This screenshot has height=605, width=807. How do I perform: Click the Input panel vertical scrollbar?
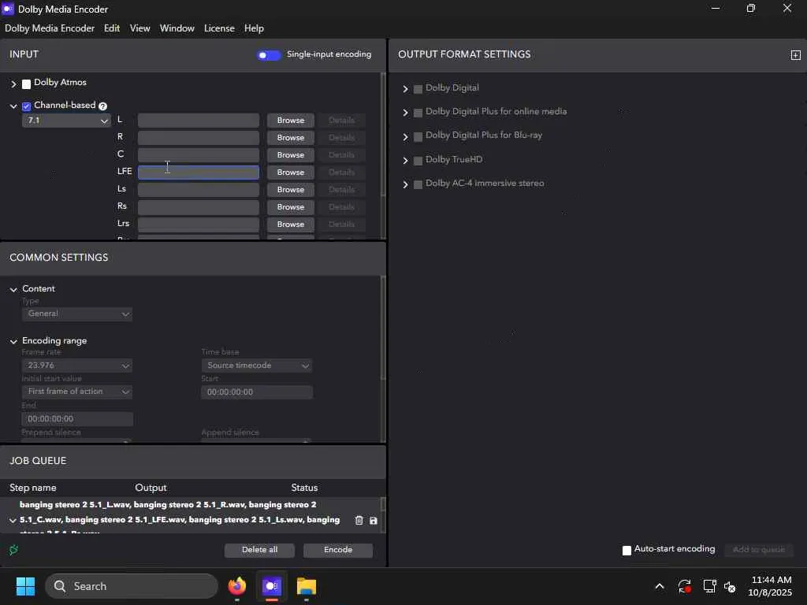(x=383, y=134)
